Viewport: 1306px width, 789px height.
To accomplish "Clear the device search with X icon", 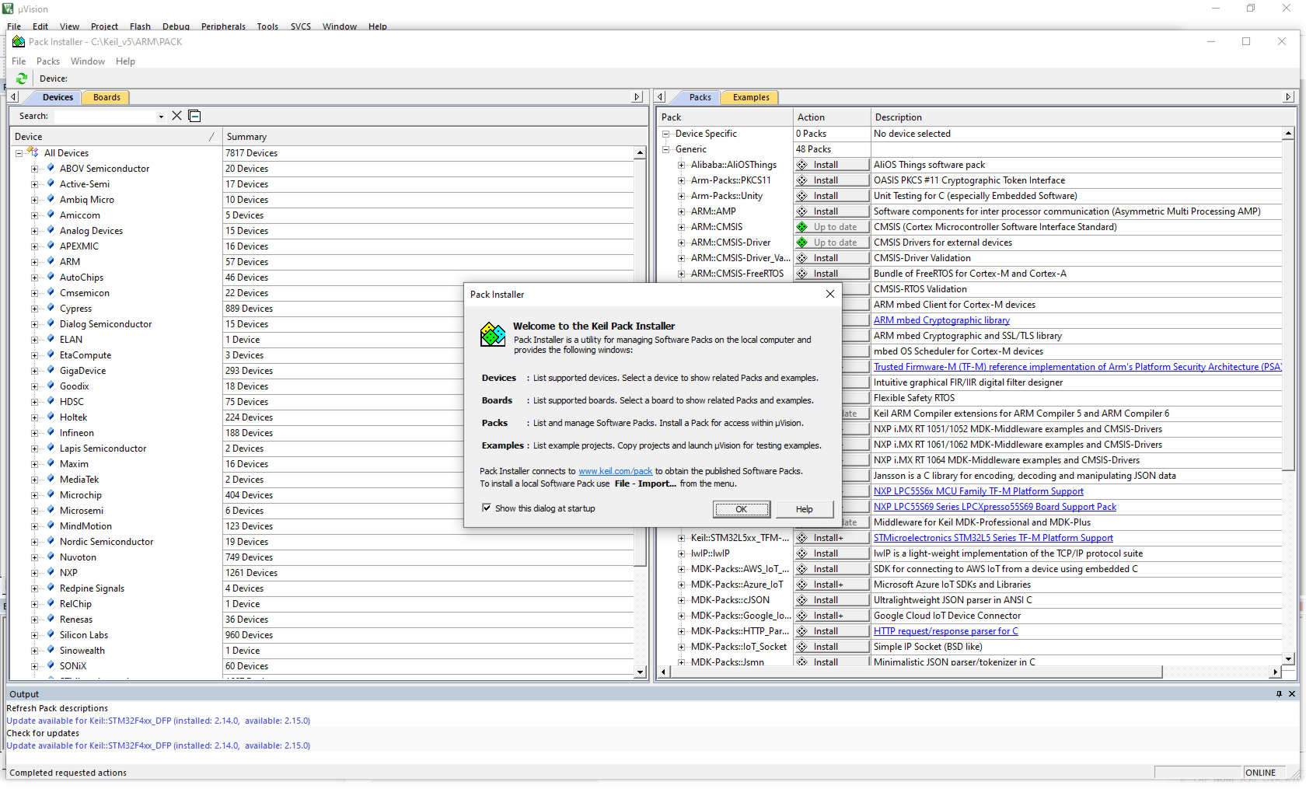I will pyautogui.click(x=176, y=116).
